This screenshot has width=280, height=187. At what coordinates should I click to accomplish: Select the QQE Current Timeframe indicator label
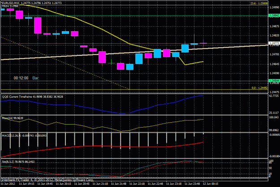[33, 96]
